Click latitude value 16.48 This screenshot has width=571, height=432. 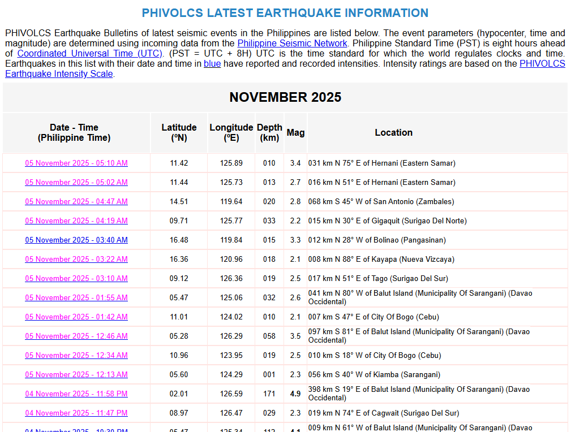tap(179, 240)
